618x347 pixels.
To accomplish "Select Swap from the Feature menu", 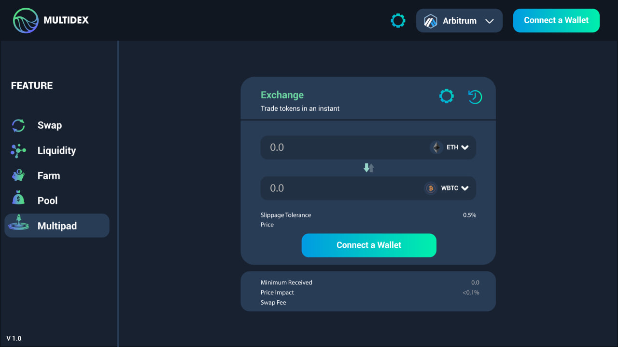I will [49, 125].
